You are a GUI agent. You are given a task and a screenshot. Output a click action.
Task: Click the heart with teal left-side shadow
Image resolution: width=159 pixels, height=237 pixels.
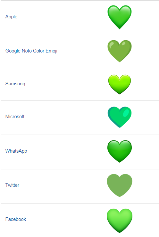pos(120,117)
